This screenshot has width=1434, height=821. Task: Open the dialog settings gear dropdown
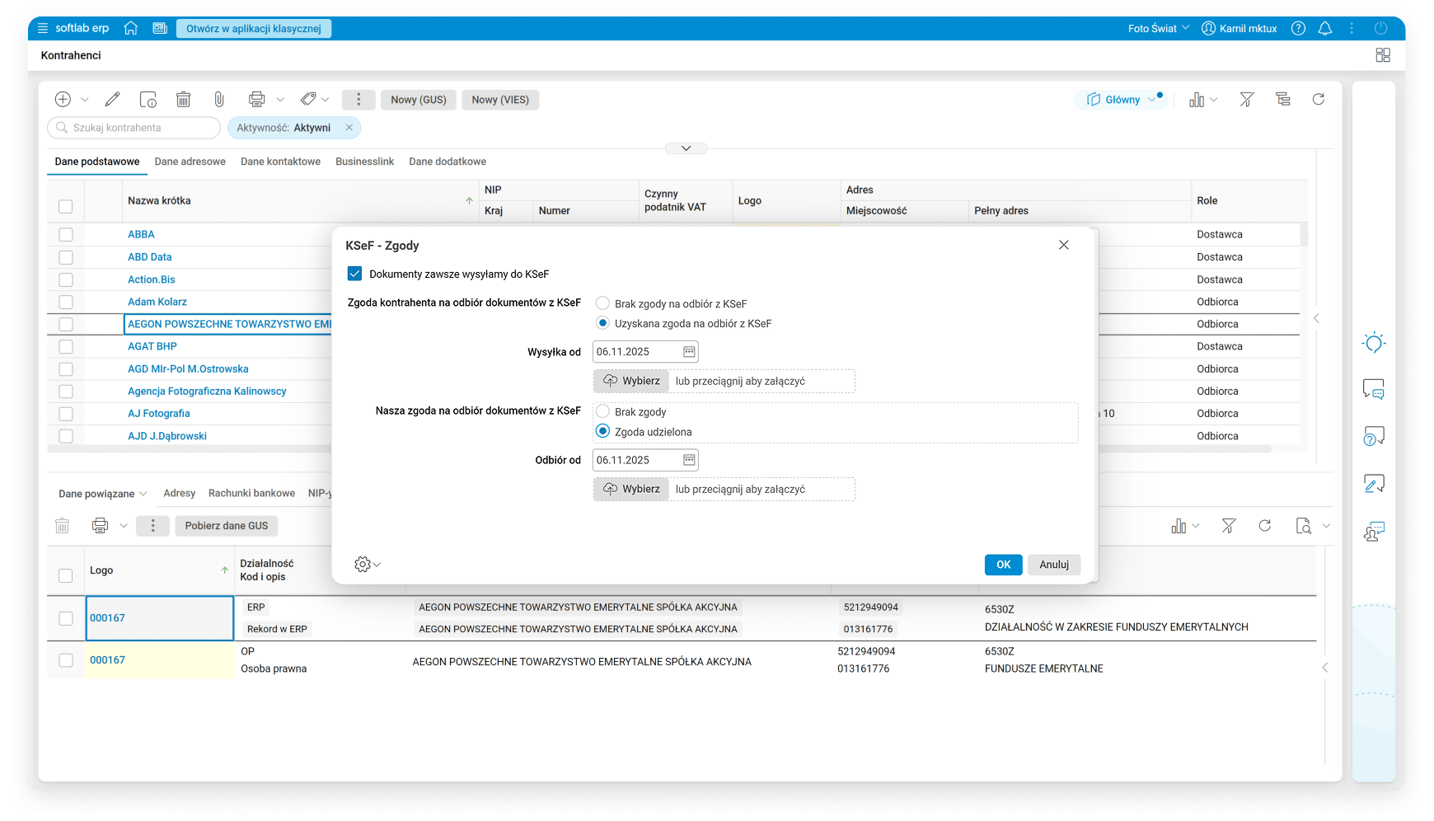367,565
